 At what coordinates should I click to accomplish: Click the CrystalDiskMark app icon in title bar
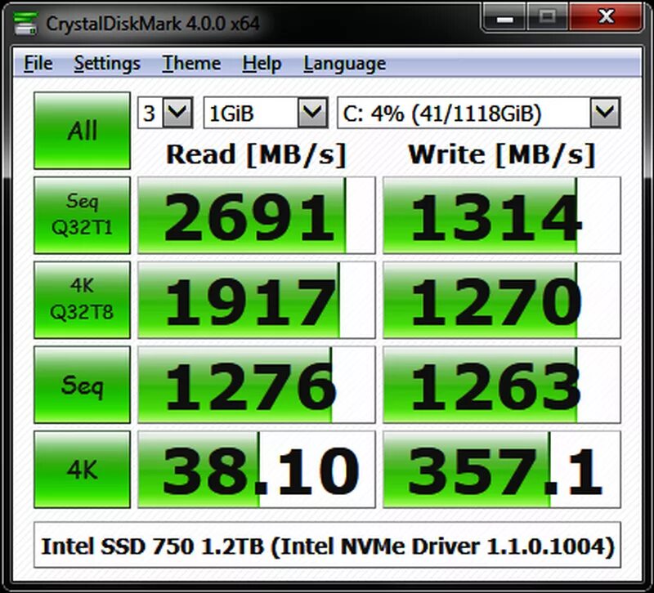[x=25, y=24]
